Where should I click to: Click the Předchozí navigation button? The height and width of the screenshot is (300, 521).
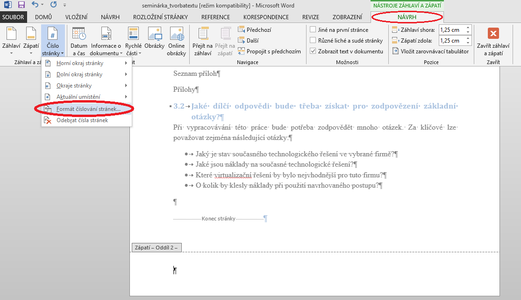click(x=255, y=30)
